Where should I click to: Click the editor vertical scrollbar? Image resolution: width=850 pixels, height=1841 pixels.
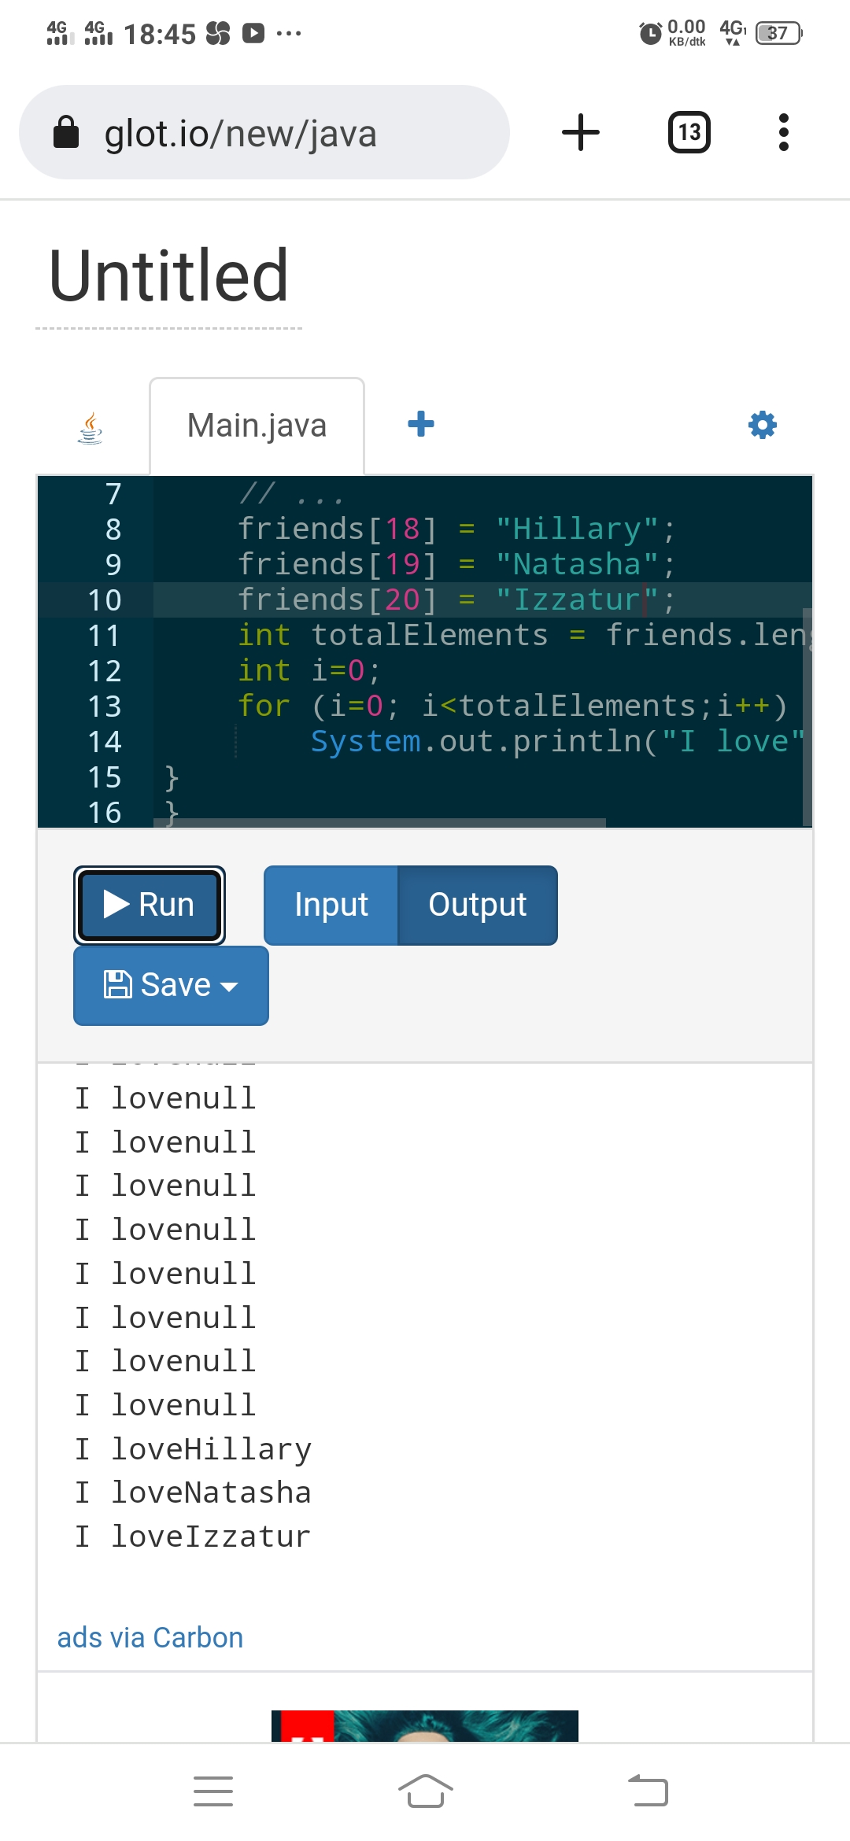[x=807, y=716]
